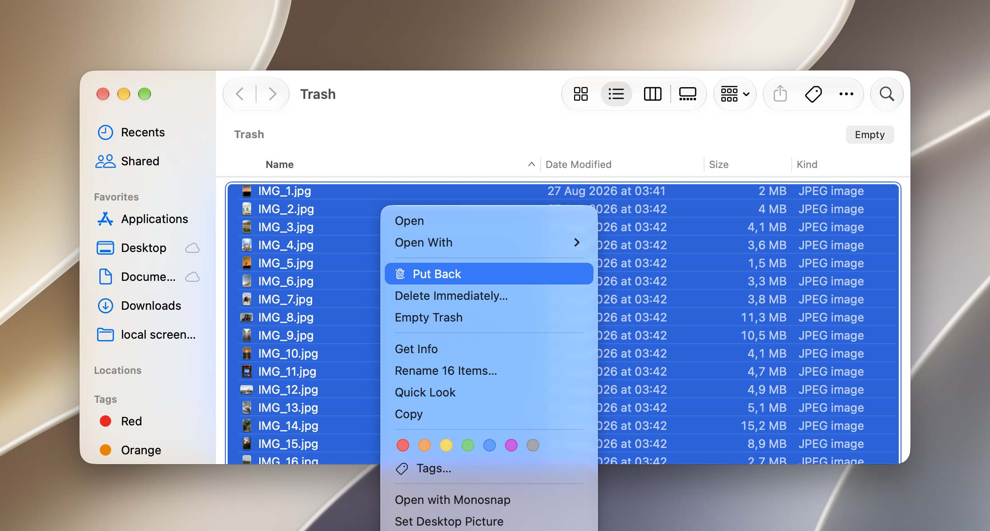This screenshot has height=531, width=990.
Task: Sort by Size column header
Action: pos(719,164)
